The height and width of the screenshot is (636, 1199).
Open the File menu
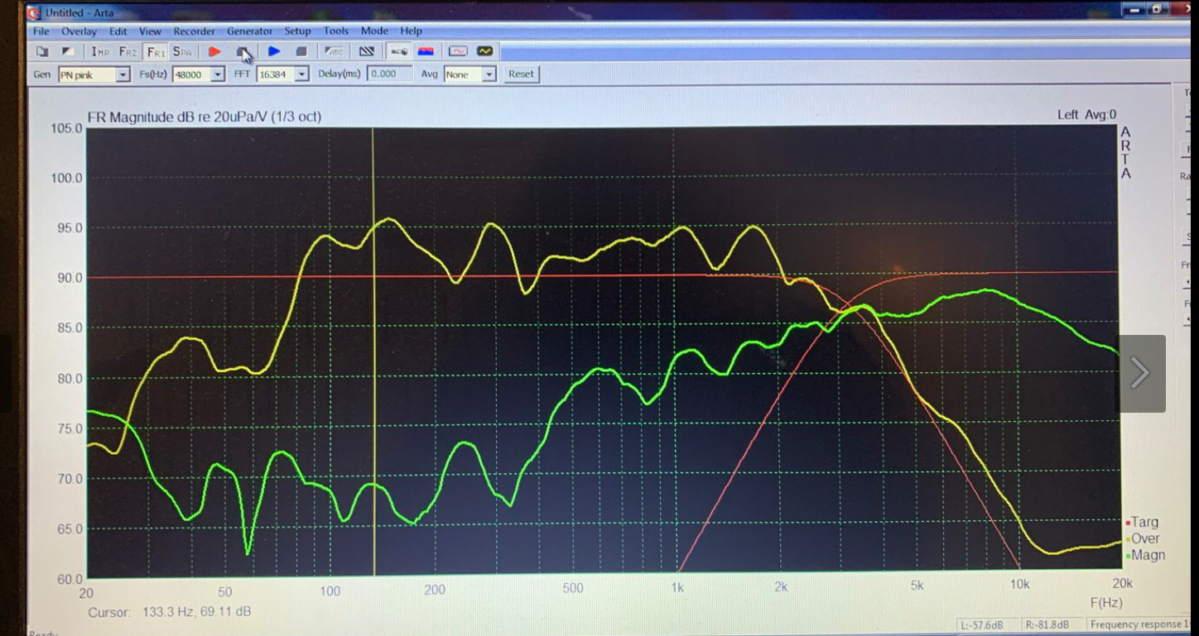pos(41,31)
